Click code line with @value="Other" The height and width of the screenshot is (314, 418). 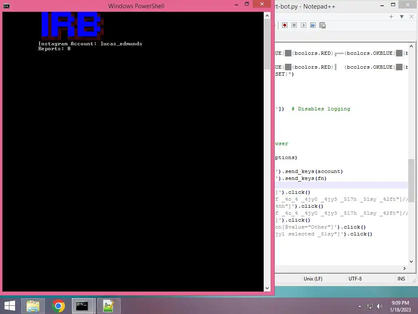click(x=320, y=227)
